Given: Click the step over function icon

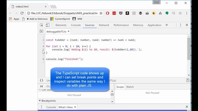Looking at the screenshot, I should 48,86.
